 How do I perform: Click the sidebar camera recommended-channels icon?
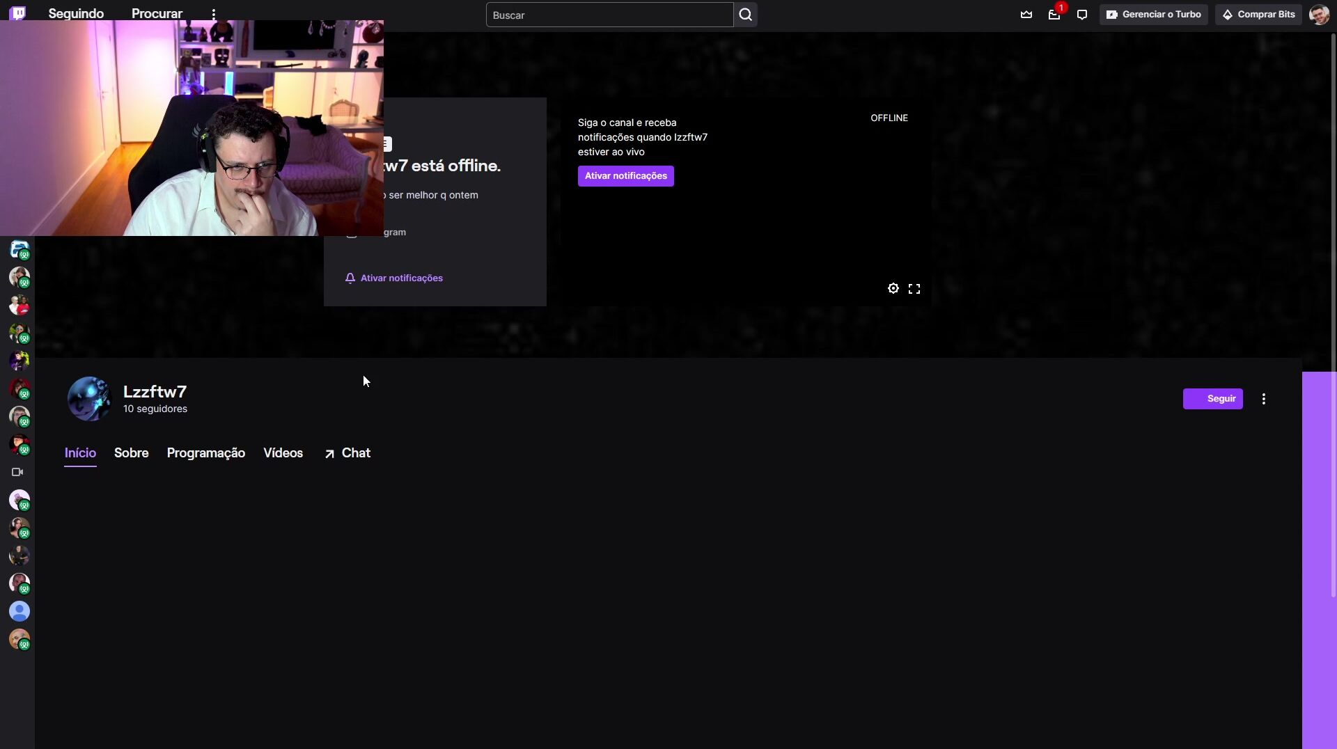18,472
